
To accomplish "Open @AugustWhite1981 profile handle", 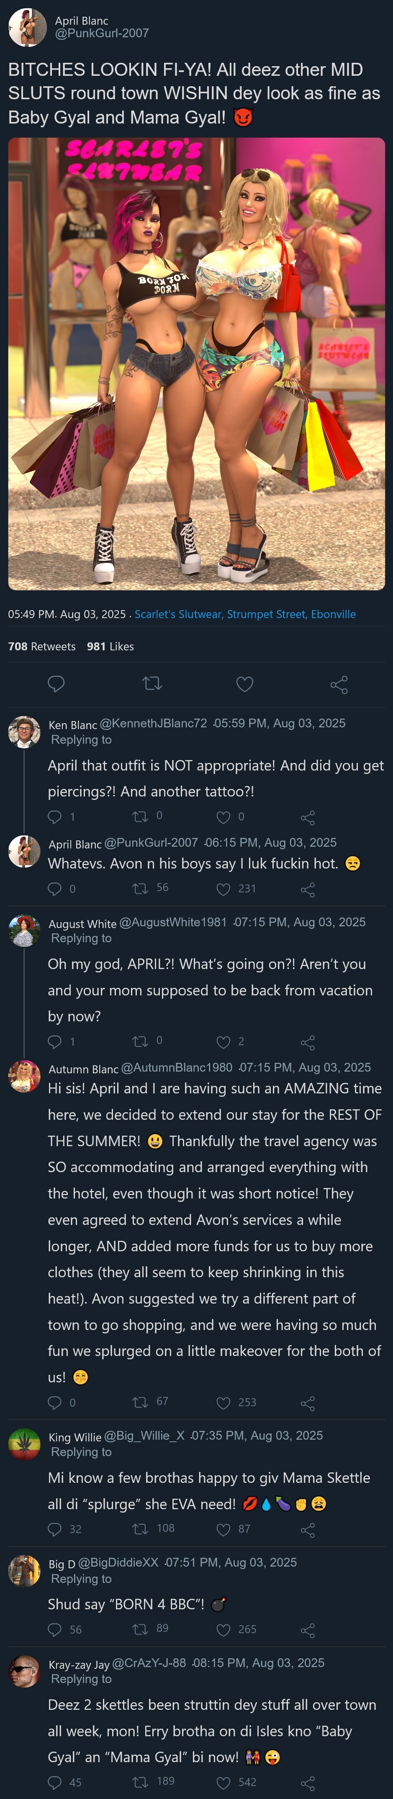I will tap(172, 922).
